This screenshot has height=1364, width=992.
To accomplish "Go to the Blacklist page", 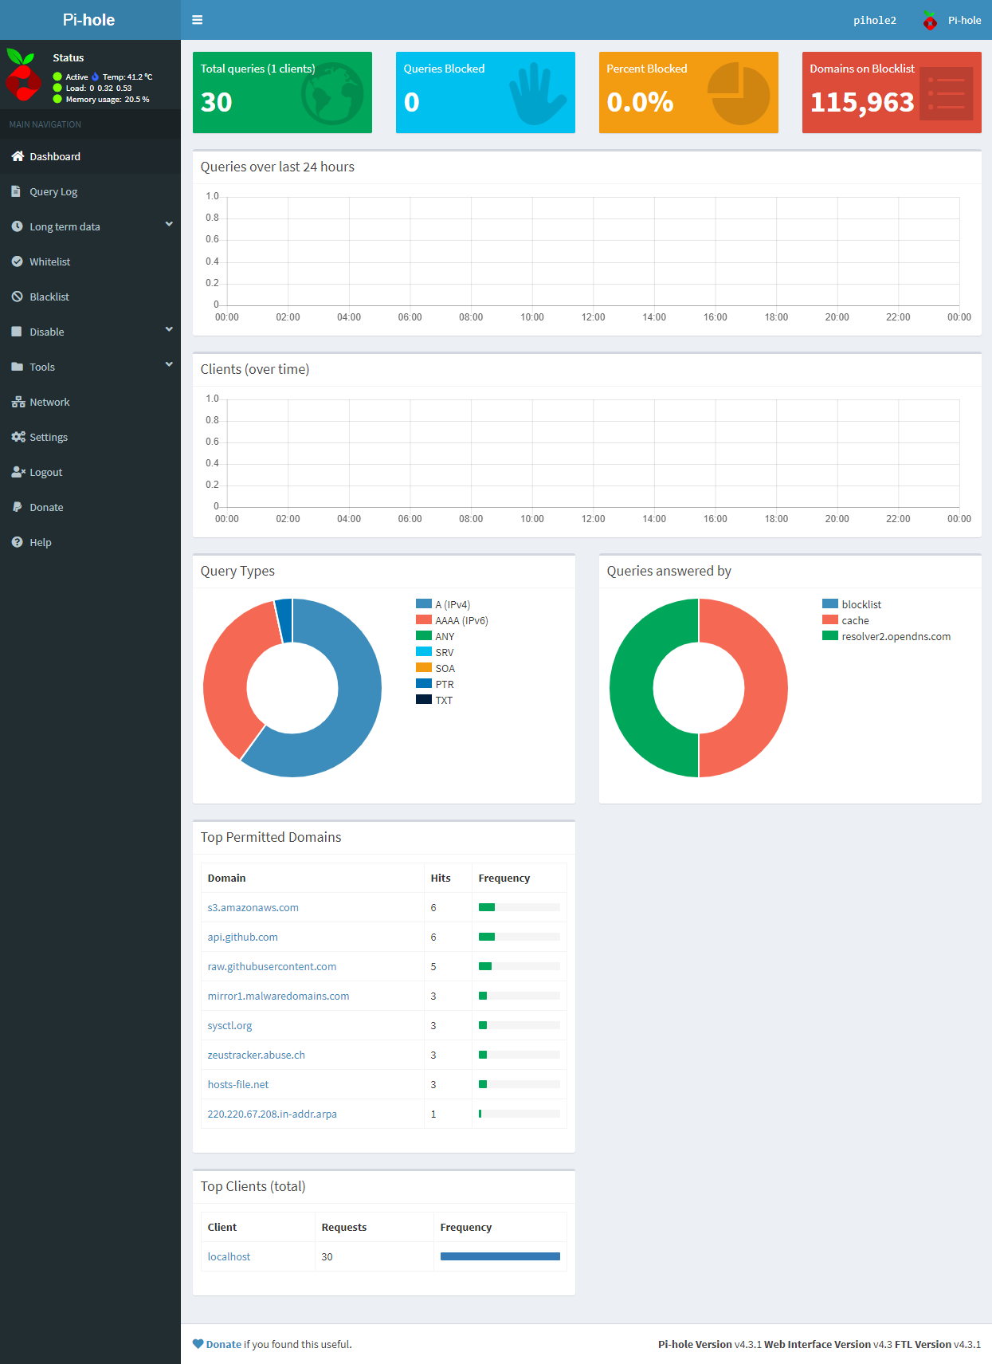I will (x=90, y=297).
